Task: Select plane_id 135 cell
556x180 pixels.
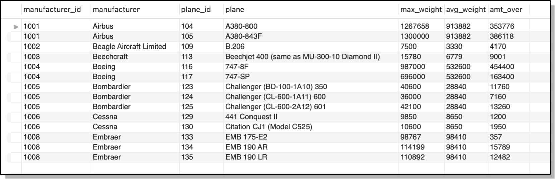Action: click(x=202, y=157)
